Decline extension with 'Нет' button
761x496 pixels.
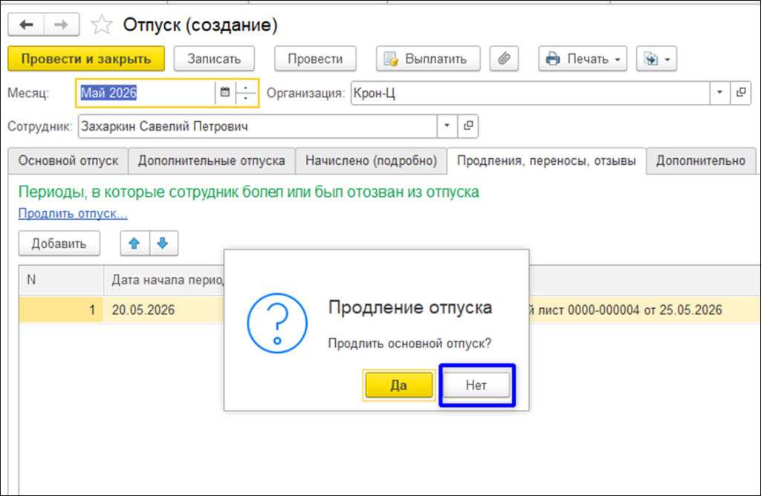click(x=476, y=385)
